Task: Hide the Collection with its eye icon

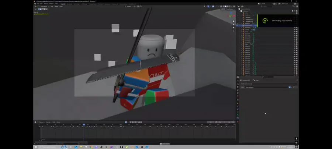Action: point(294,11)
